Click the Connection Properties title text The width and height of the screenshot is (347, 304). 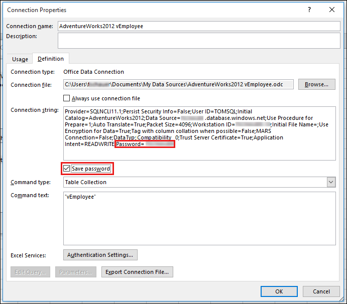pyautogui.click(x=37, y=10)
